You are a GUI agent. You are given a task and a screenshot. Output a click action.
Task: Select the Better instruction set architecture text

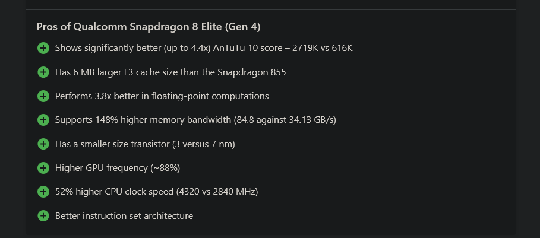click(x=124, y=216)
